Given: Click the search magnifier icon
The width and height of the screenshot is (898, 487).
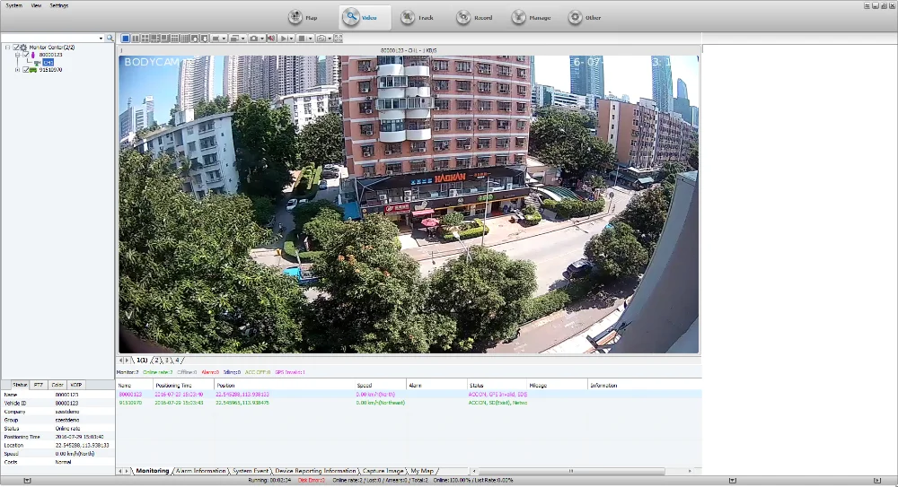Looking at the screenshot, I should (110, 39).
